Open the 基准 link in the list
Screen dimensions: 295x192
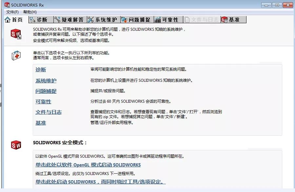coord(41,123)
